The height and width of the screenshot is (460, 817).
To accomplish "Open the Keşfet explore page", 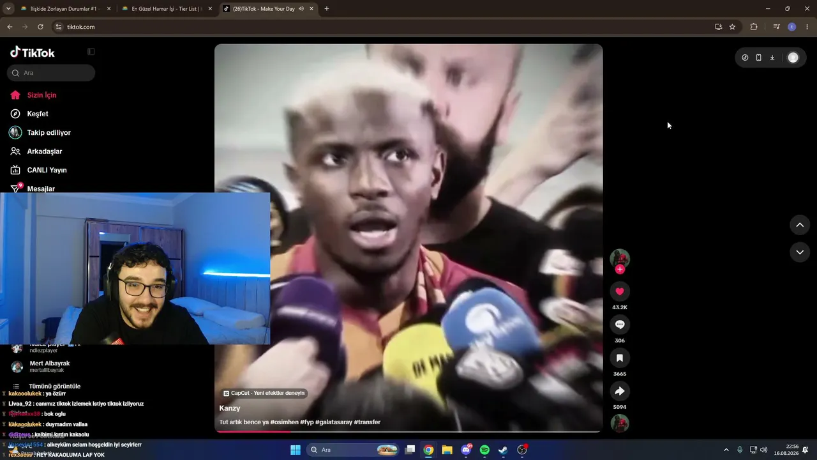I will tap(37, 114).
